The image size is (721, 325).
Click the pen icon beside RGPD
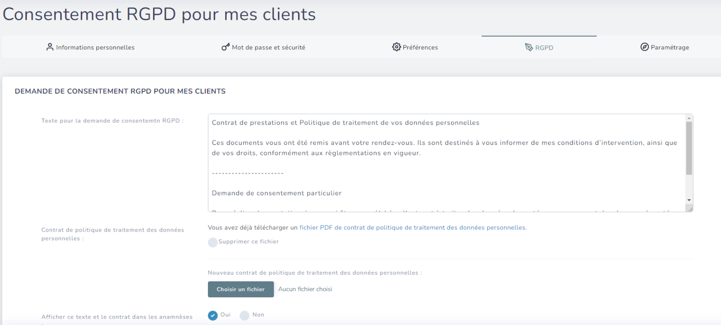(x=529, y=47)
